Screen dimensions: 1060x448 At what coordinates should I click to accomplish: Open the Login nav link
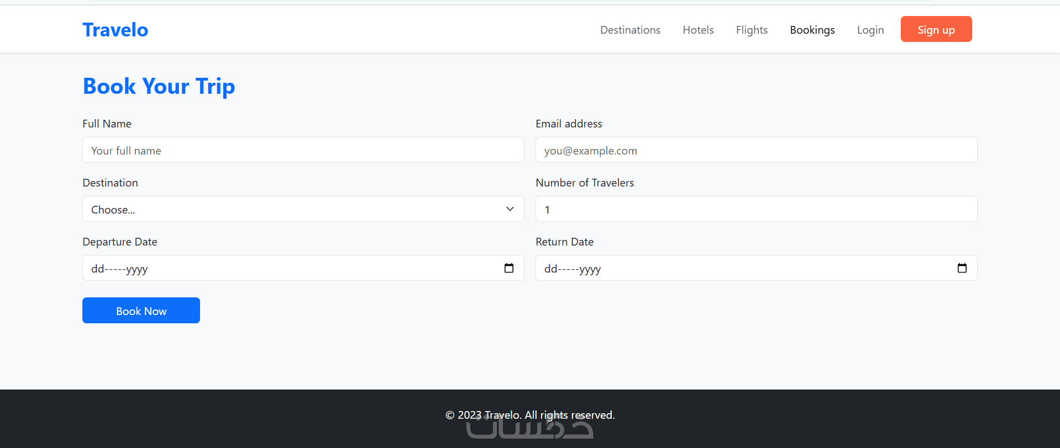(x=870, y=30)
